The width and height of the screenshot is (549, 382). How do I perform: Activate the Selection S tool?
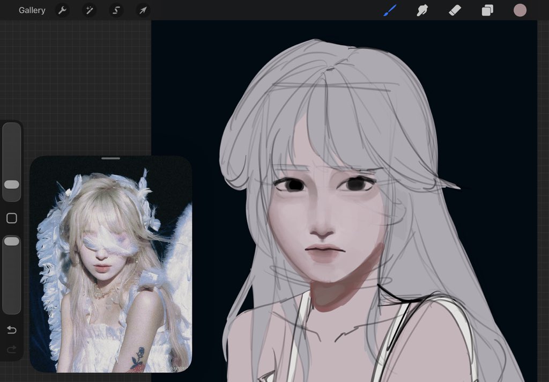pos(116,11)
